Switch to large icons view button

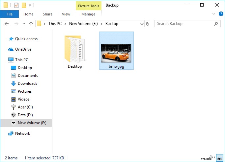[220, 158]
